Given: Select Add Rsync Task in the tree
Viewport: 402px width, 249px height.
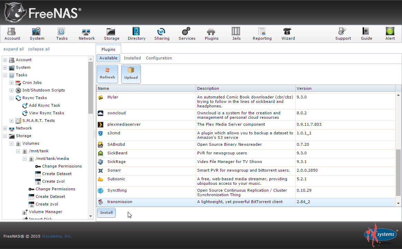Looking at the screenshot, I should click(45, 105).
